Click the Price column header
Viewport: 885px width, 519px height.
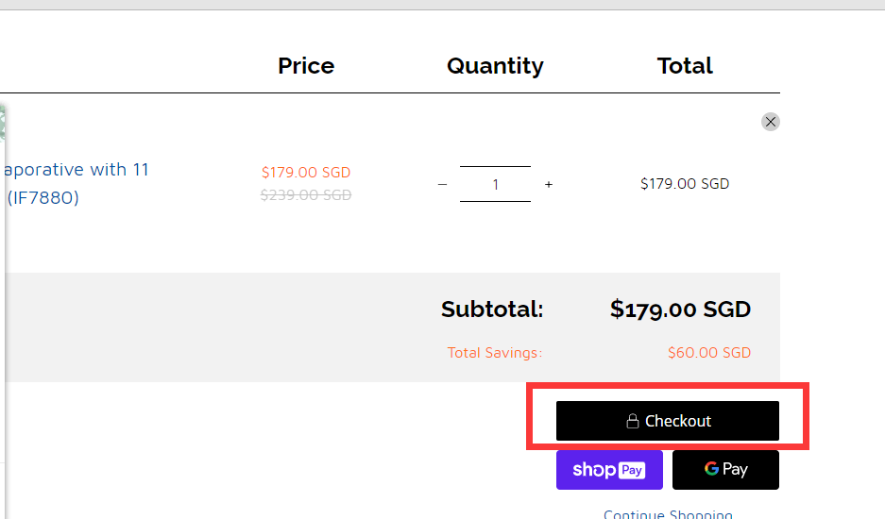click(x=306, y=66)
